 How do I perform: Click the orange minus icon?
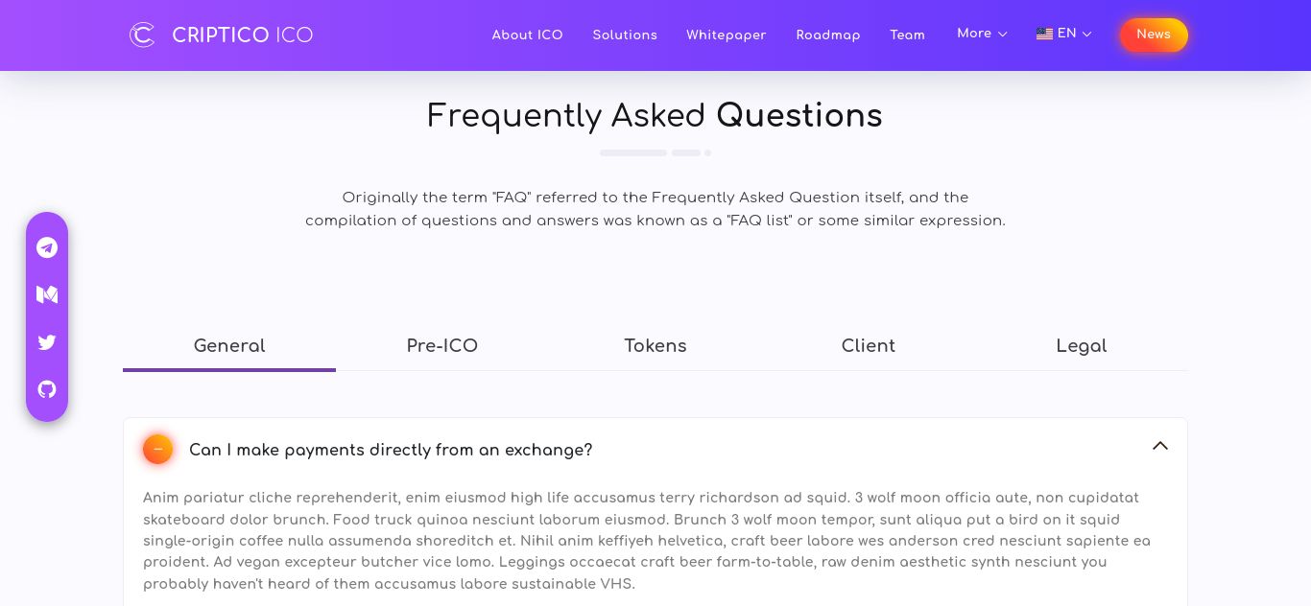coord(157,449)
